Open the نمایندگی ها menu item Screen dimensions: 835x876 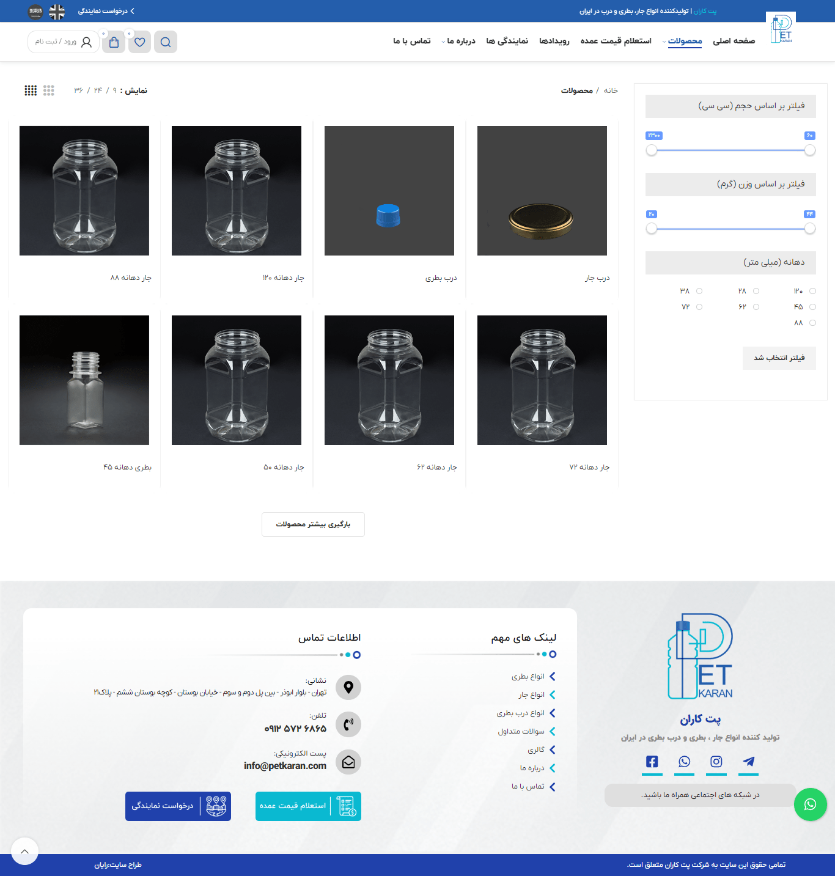click(x=507, y=41)
